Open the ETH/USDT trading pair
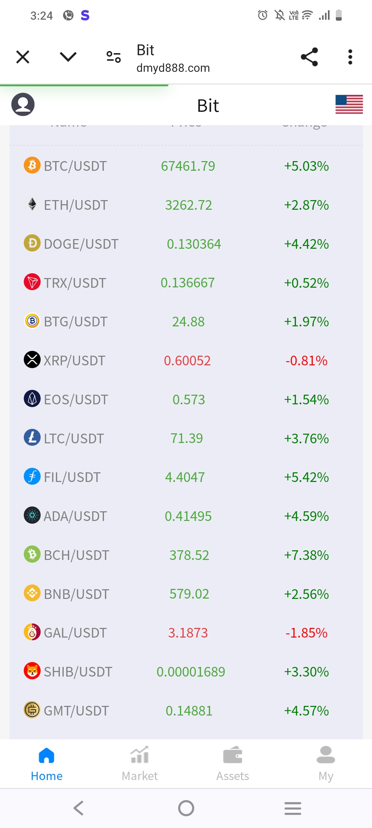Screen dimensions: 372x828 click(x=76, y=205)
